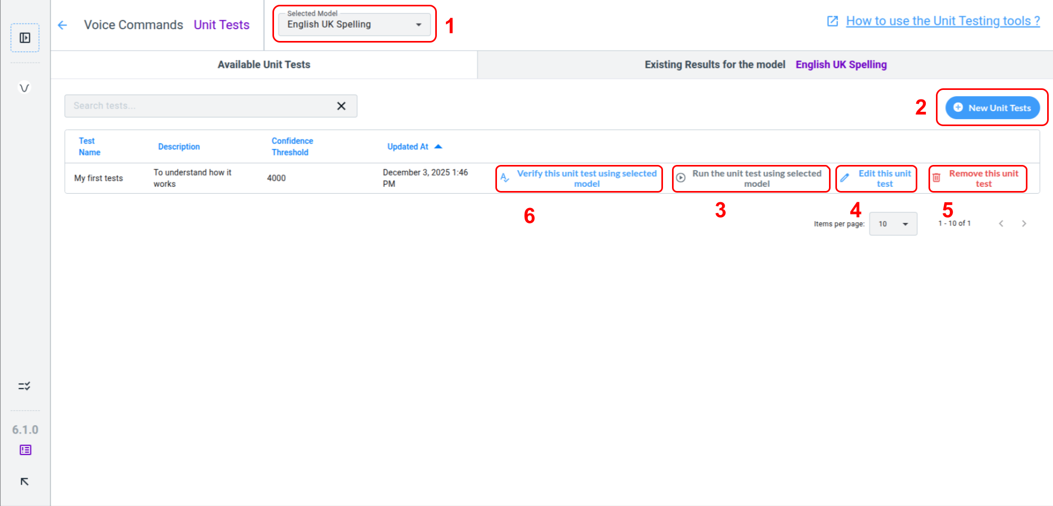Clear the search tests field with X
Screen dimensions: 1053x506
[x=341, y=106]
